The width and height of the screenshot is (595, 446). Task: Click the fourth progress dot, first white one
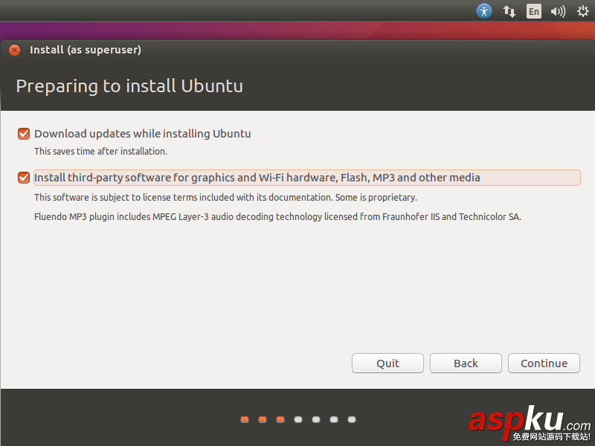click(298, 419)
